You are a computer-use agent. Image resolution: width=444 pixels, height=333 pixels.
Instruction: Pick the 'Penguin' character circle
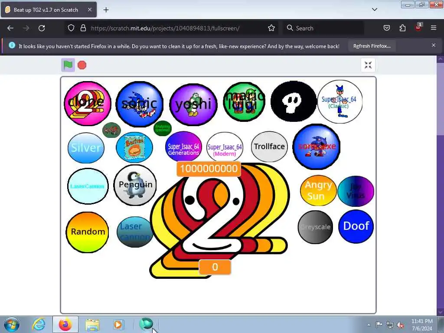click(135, 185)
